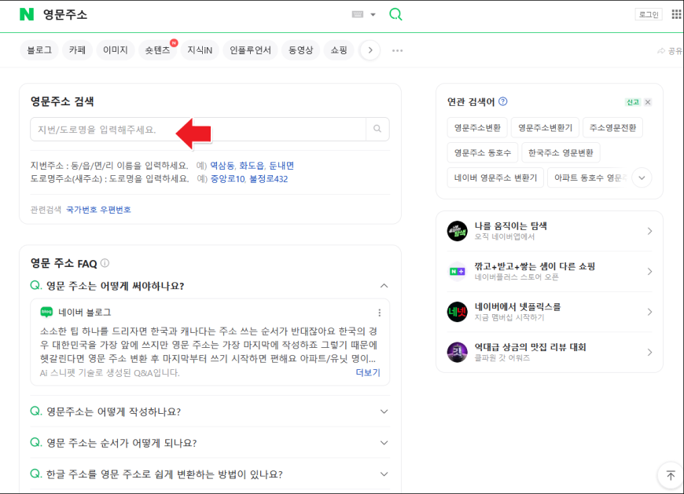
Task: Click the 영문주소 text in search bar
Action: click(65, 14)
